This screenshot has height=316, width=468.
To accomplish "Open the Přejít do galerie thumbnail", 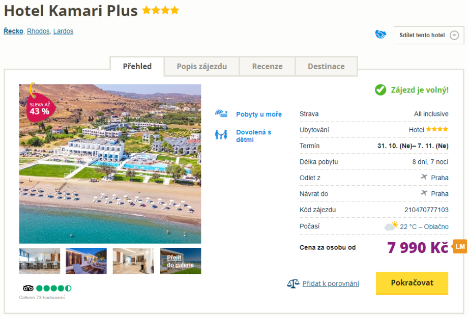I will click(x=181, y=261).
